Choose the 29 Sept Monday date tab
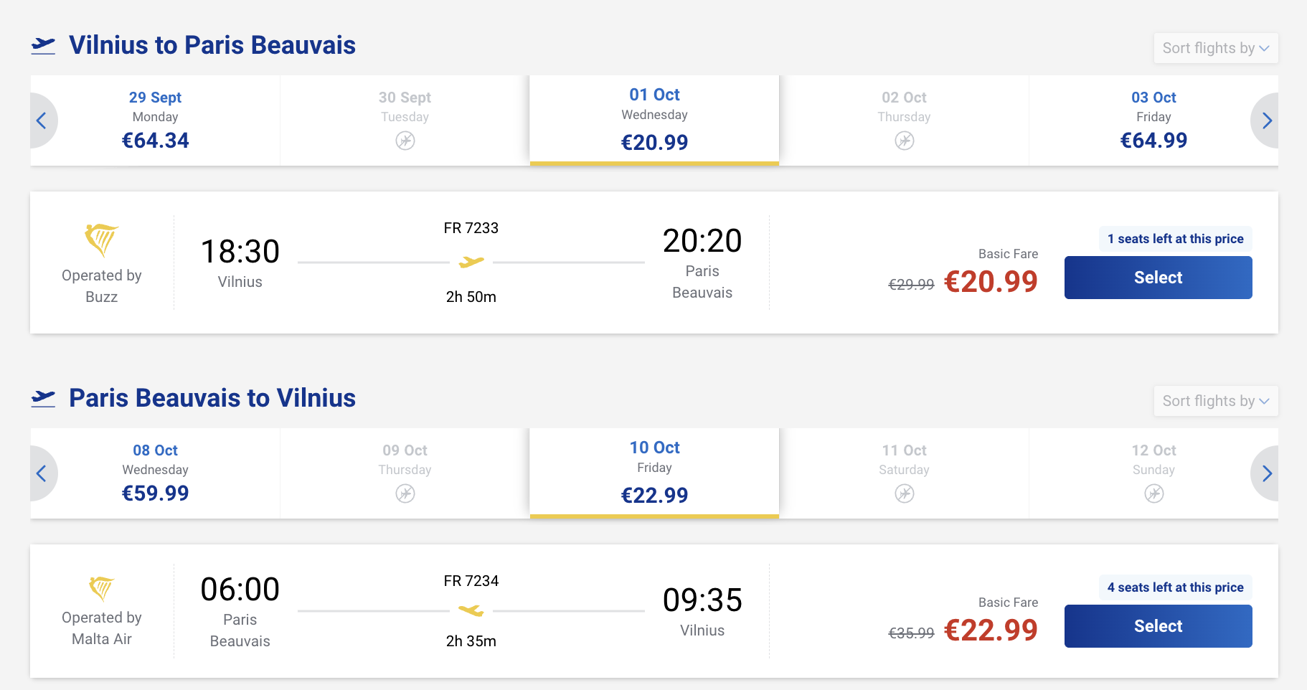Screen dimensions: 1307x690 [x=155, y=120]
